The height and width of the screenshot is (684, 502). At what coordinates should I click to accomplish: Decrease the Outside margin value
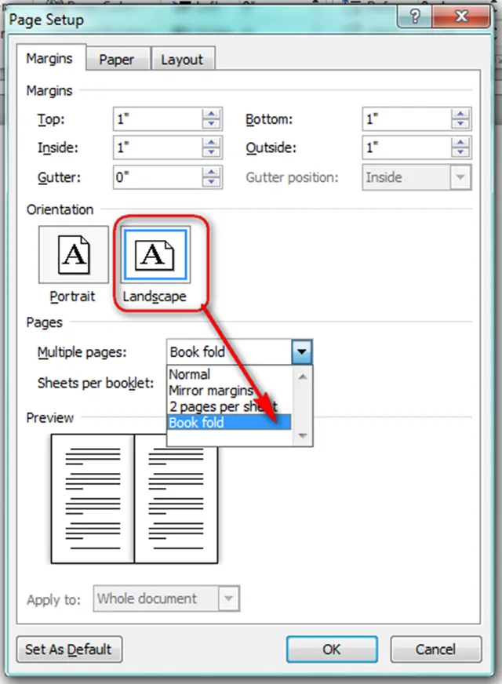click(461, 153)
